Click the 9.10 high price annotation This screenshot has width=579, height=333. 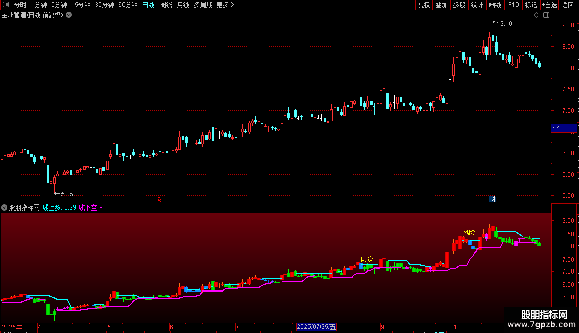click(x=506, y=24)
